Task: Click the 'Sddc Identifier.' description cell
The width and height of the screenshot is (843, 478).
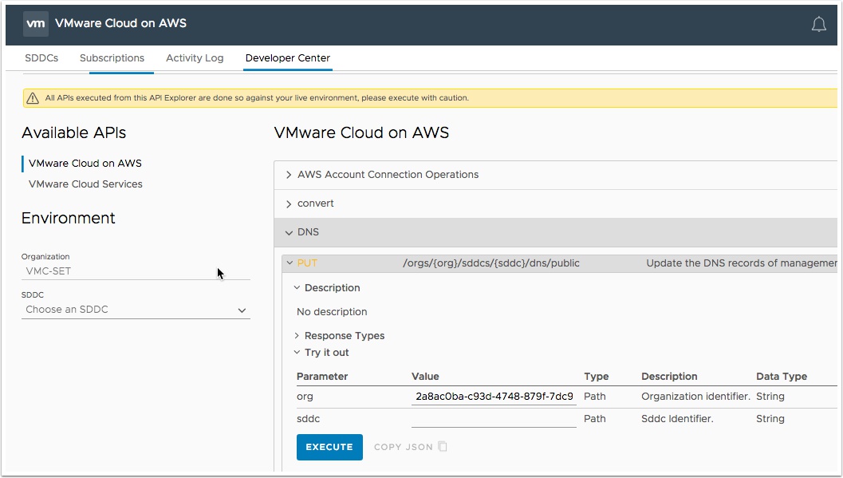Action: [677, 419]
